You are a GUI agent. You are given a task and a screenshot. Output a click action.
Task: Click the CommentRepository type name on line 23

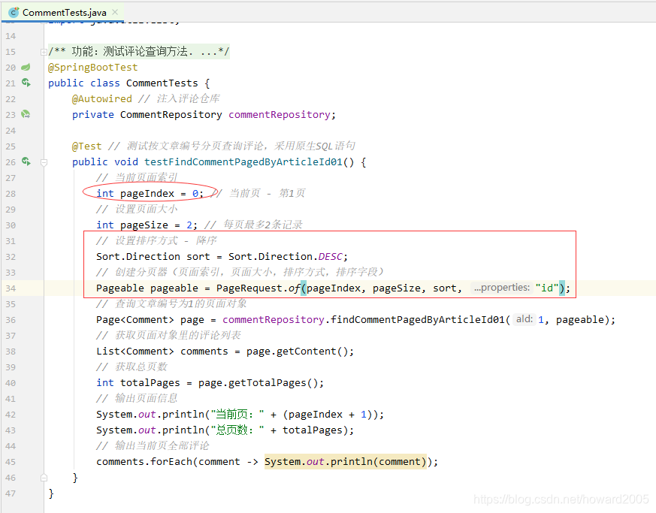[171, 115]
